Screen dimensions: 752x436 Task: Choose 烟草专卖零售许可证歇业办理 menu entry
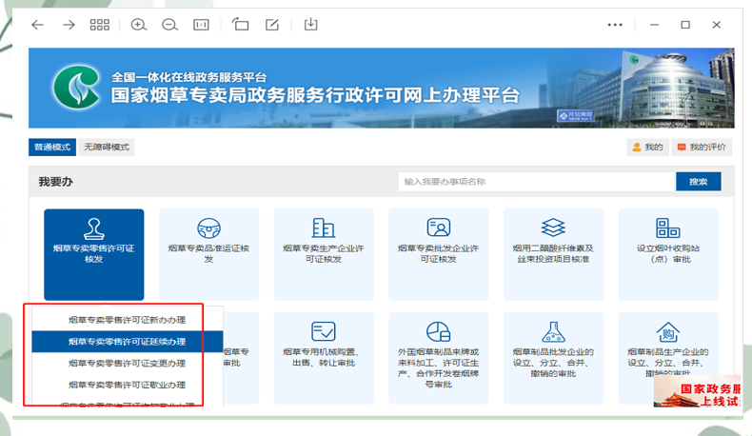(x=128, y=385)
